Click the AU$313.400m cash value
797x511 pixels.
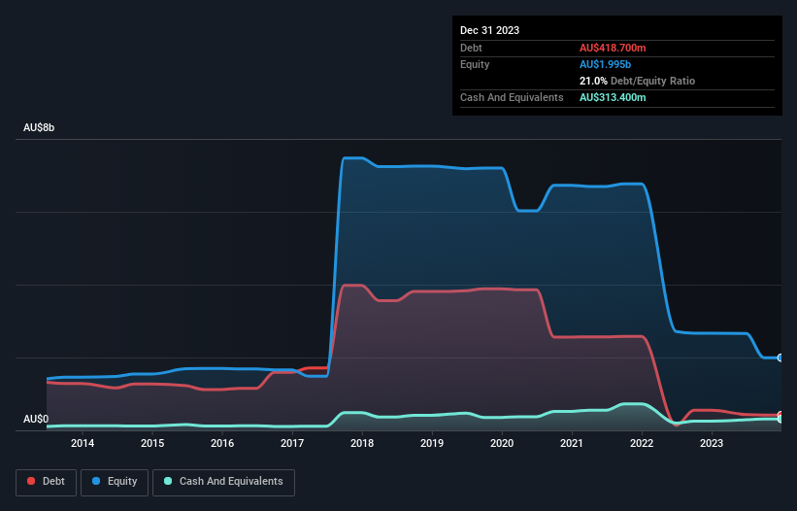(x=613, y=97)
